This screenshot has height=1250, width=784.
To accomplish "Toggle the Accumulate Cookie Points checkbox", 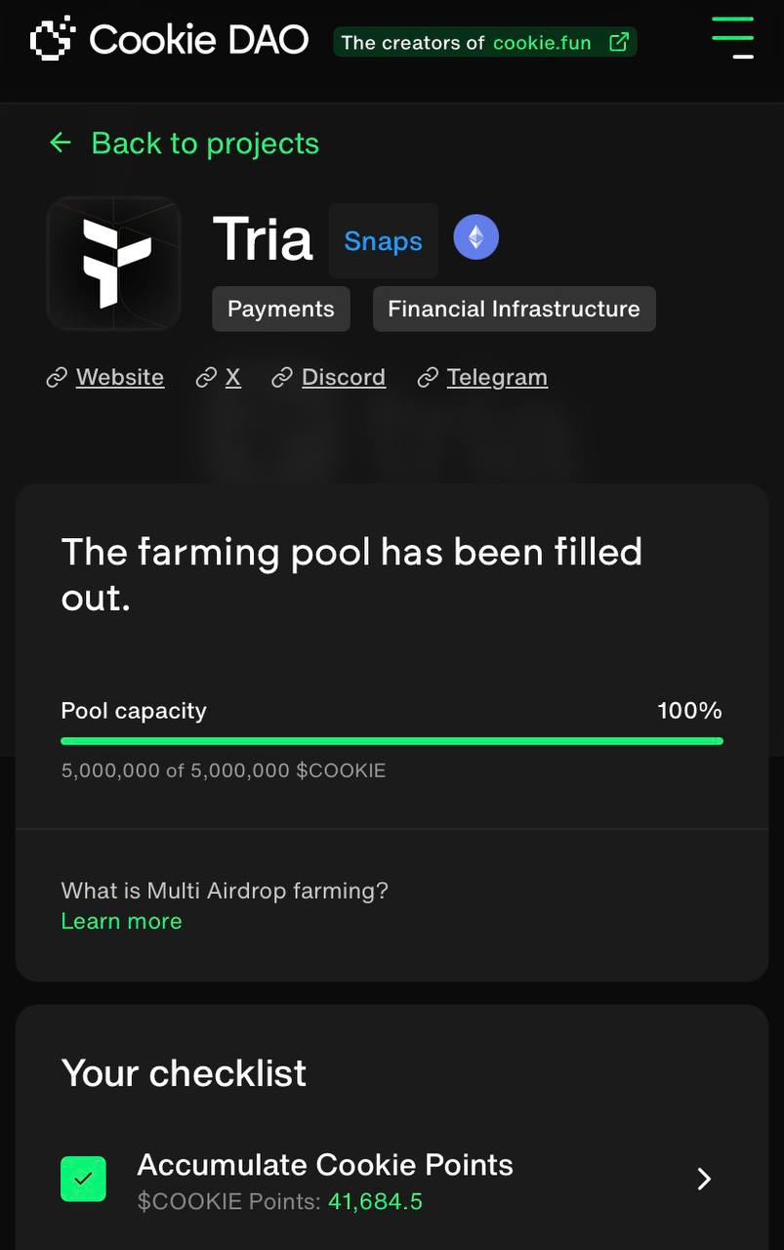I will click(x=83, y=1179).
